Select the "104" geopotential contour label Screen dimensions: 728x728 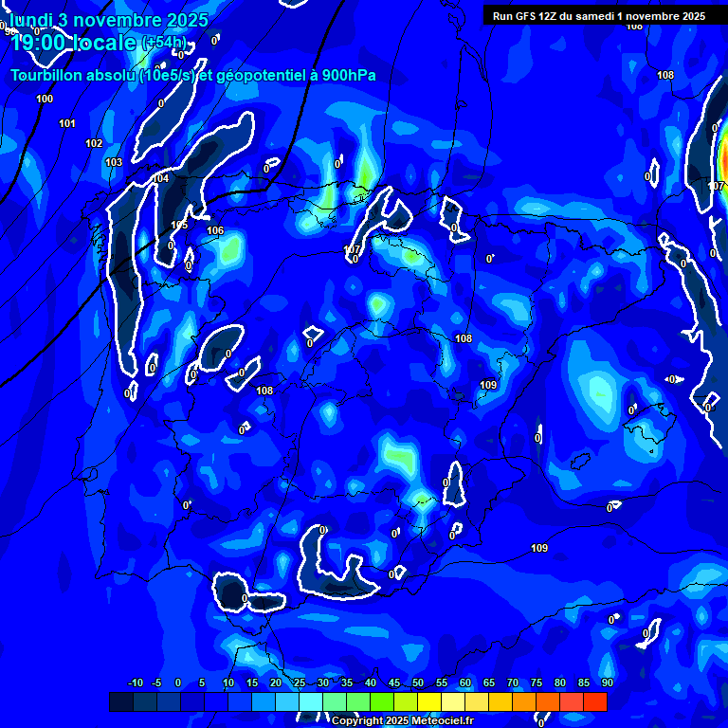(161, 178)
